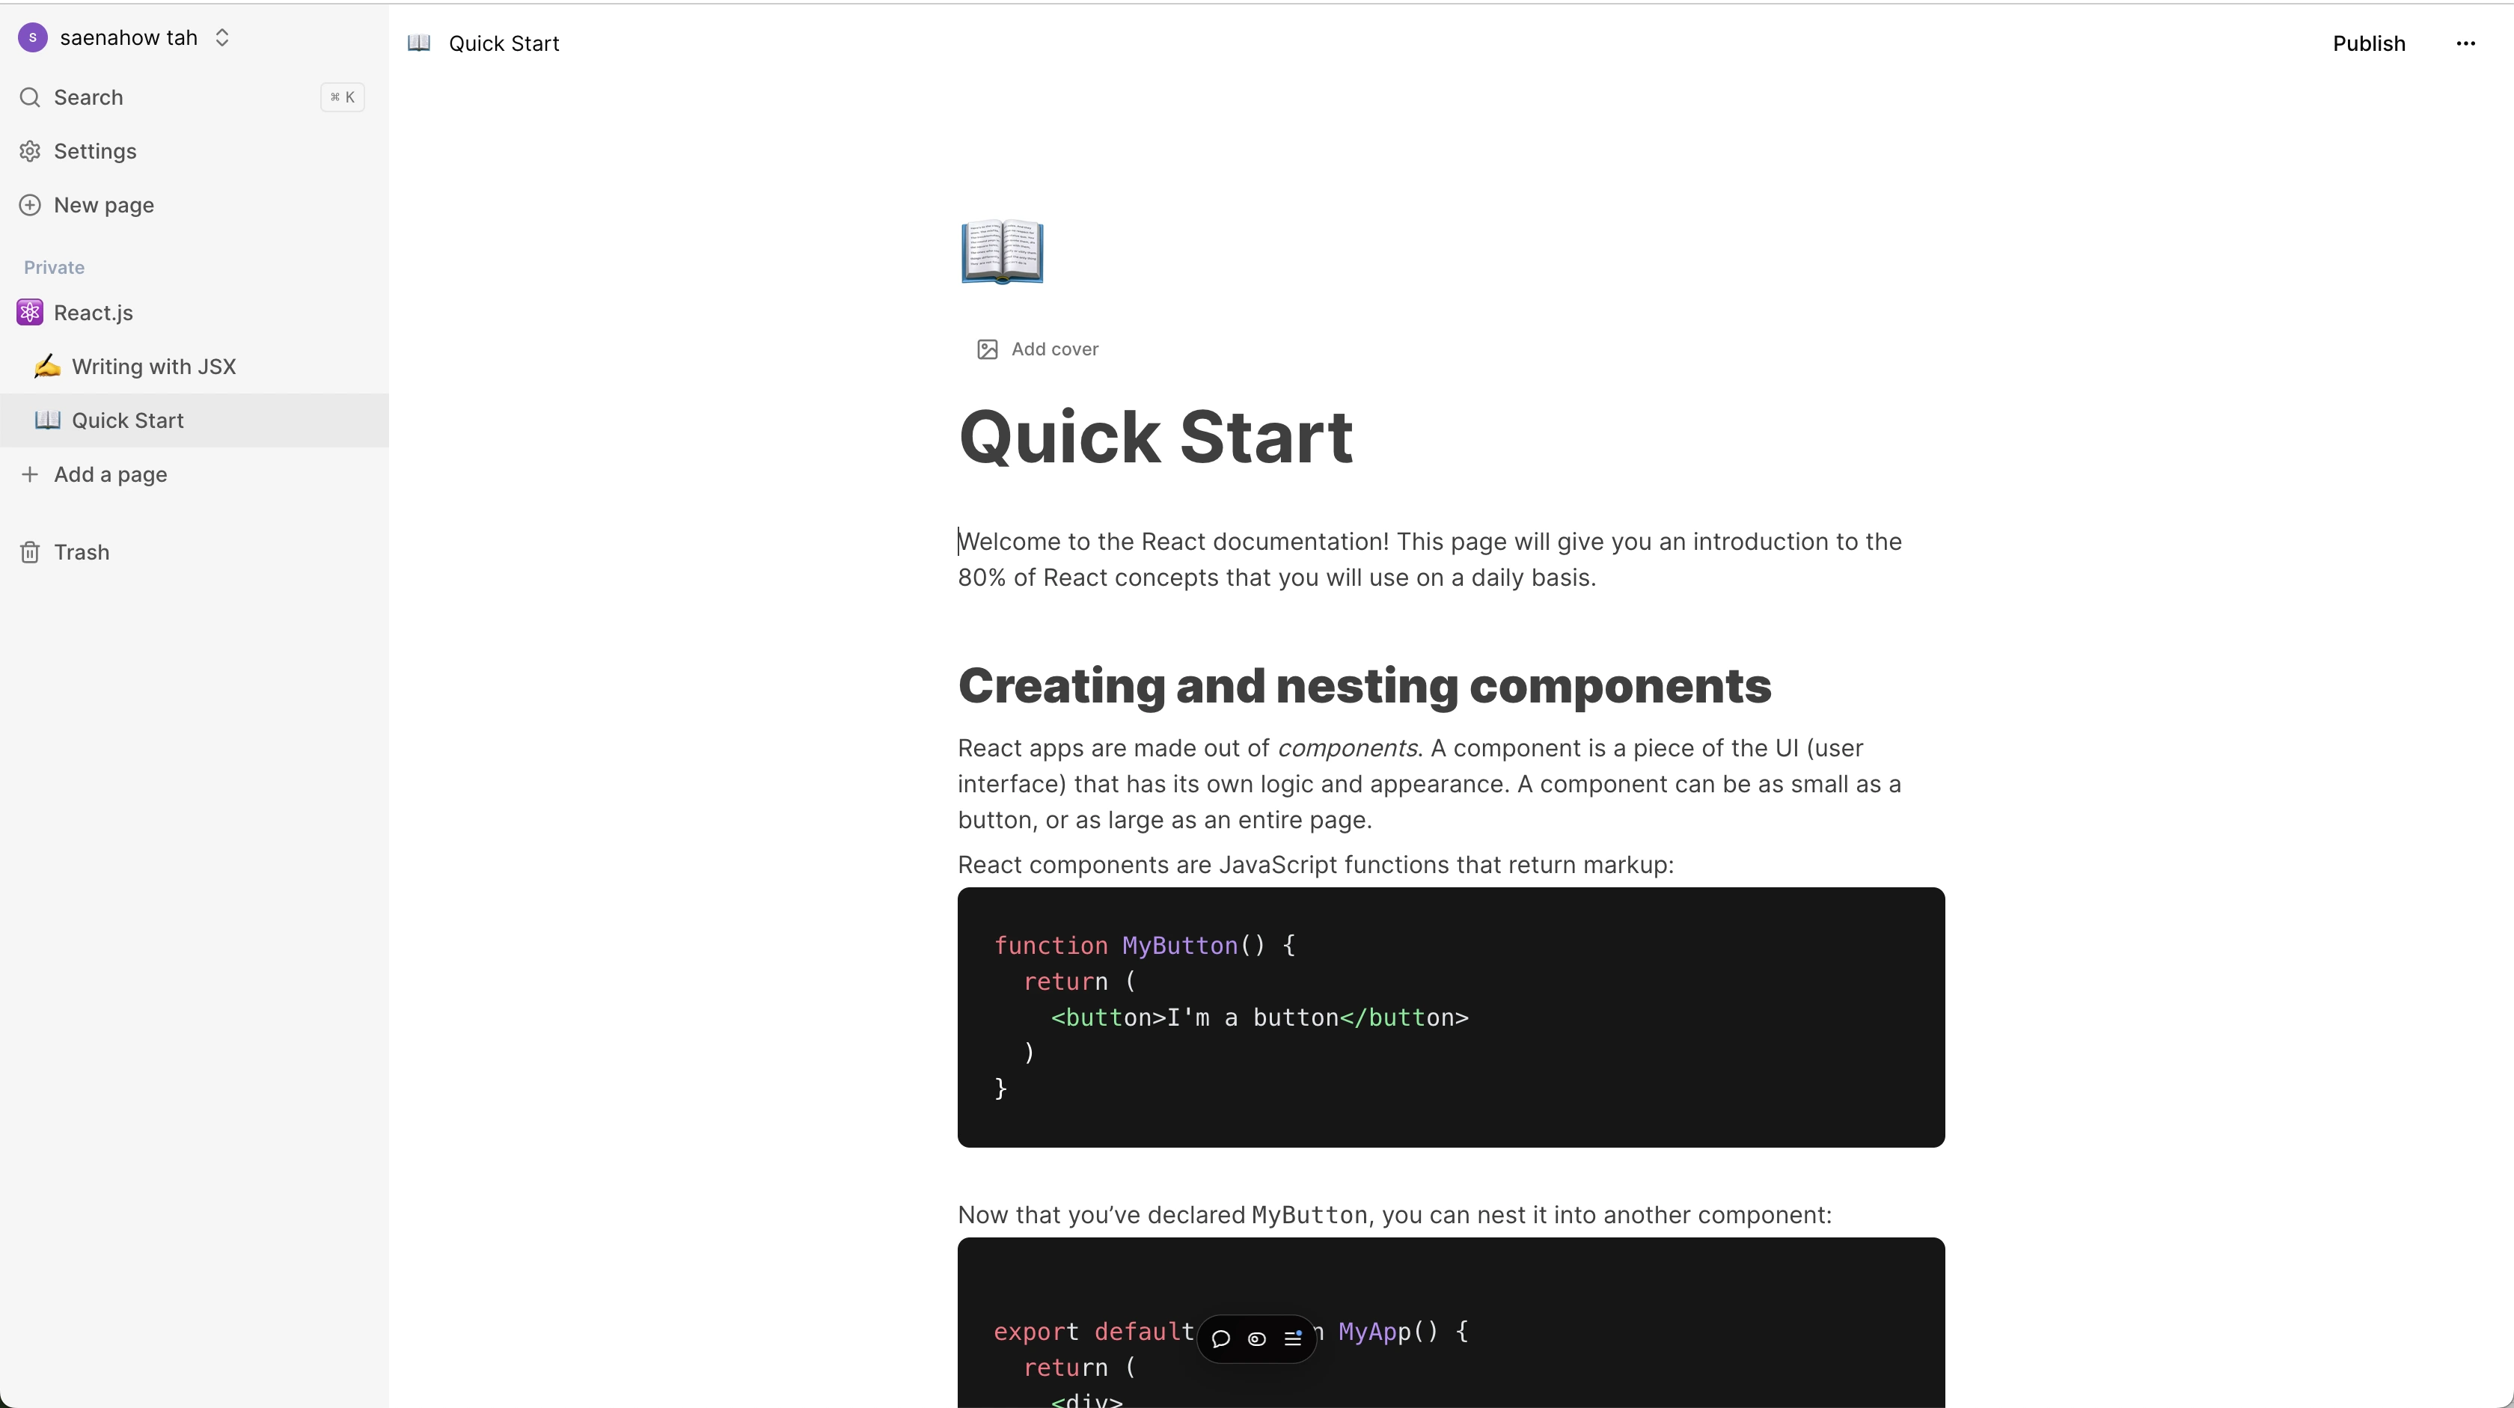The height and width of the screenshot is (1408, 2514).
Task: Click the React.js parent page
Action: tap(94, 312)
